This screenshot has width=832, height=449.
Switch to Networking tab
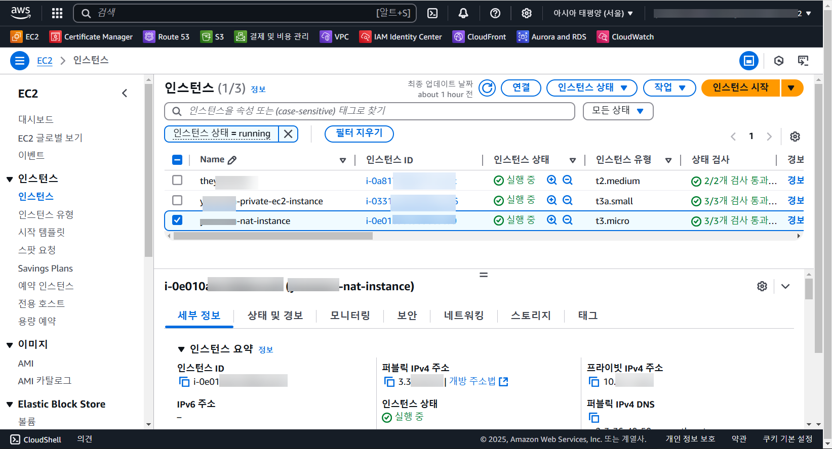pyautogui.click(x=464, y=316)
